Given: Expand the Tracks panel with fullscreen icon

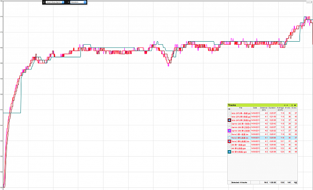Looking at the screenshot, I should coord(292,105).
